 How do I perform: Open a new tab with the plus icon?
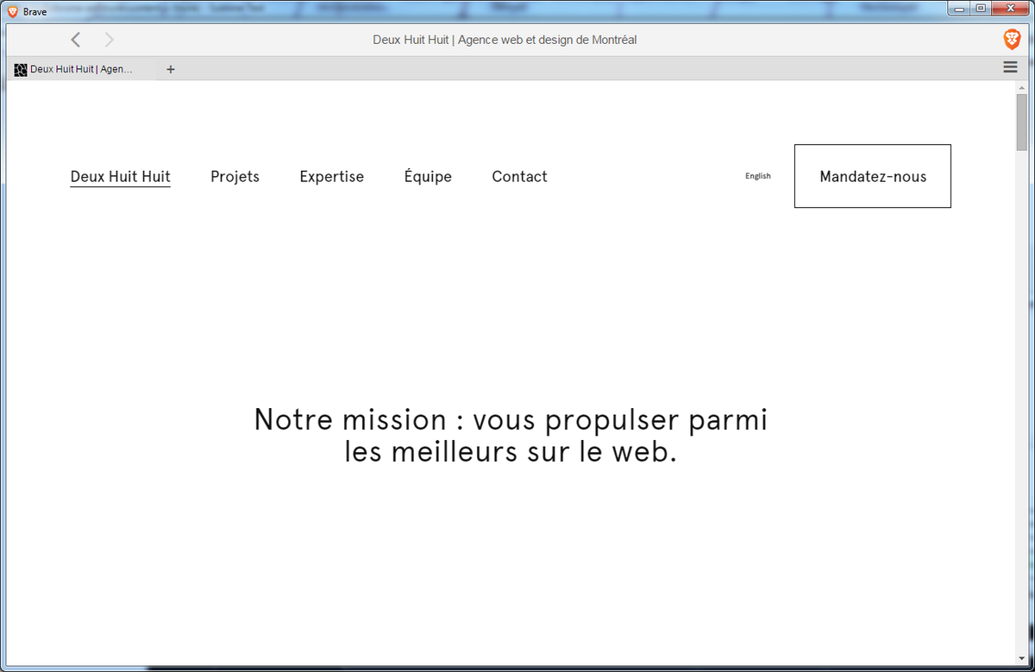point(170,69)
